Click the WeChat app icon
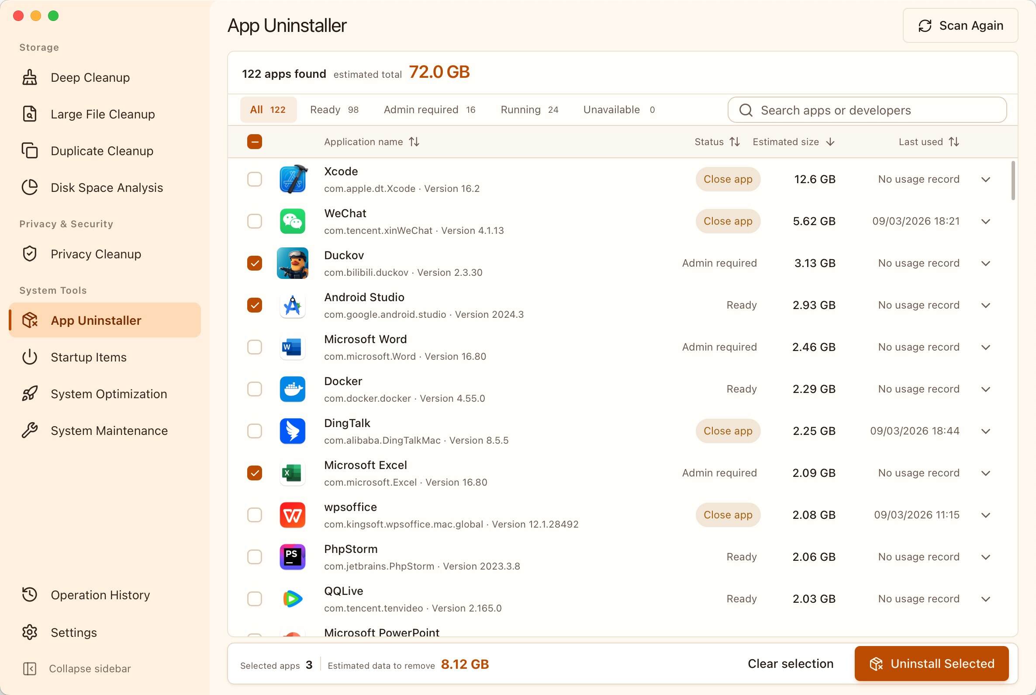 coord(292,221)
